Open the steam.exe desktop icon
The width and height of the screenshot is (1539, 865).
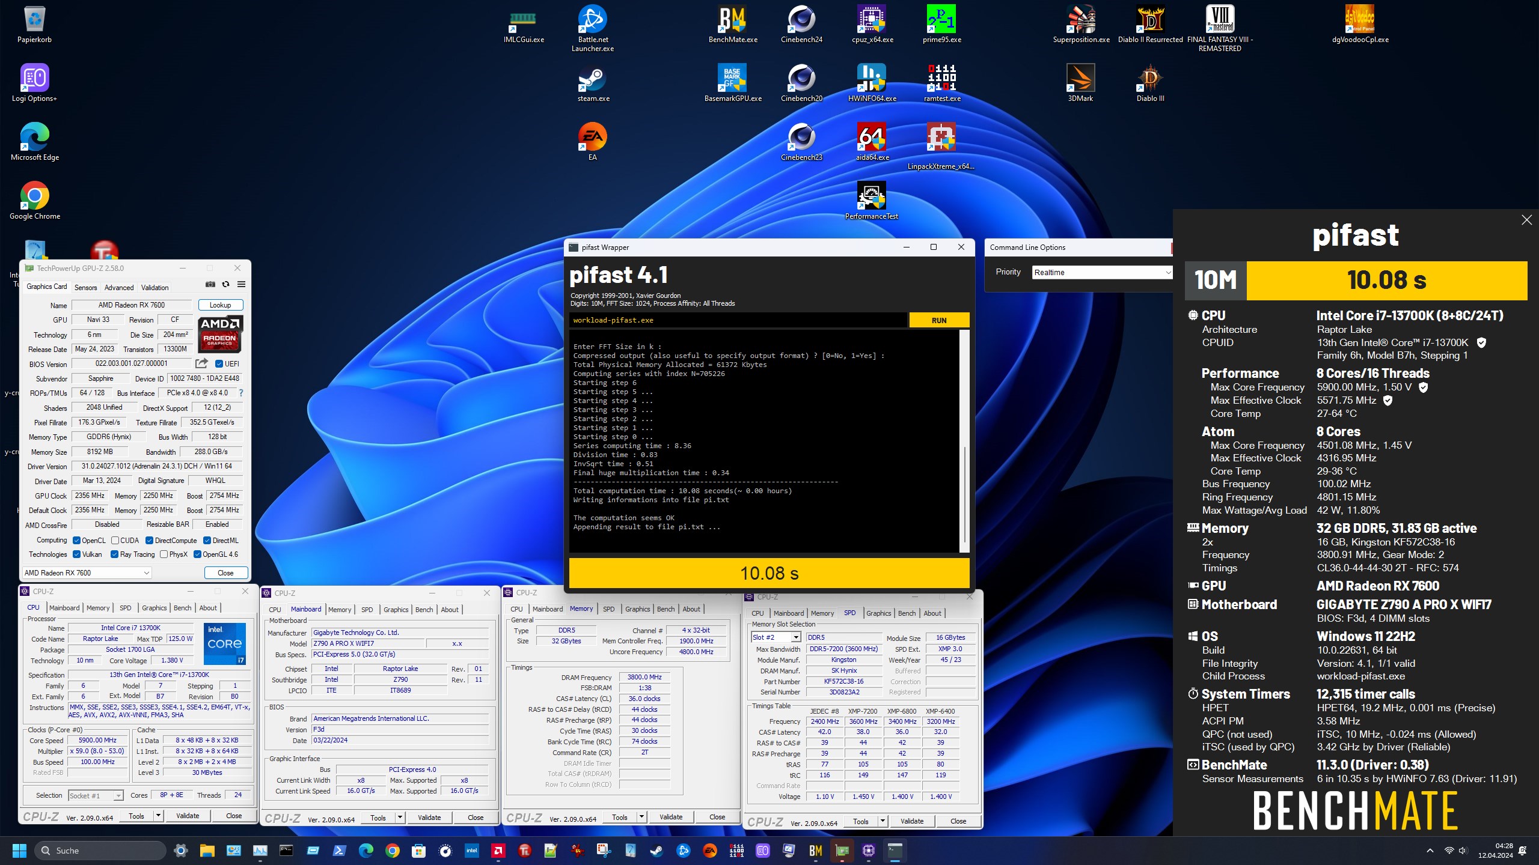(592, 83)
